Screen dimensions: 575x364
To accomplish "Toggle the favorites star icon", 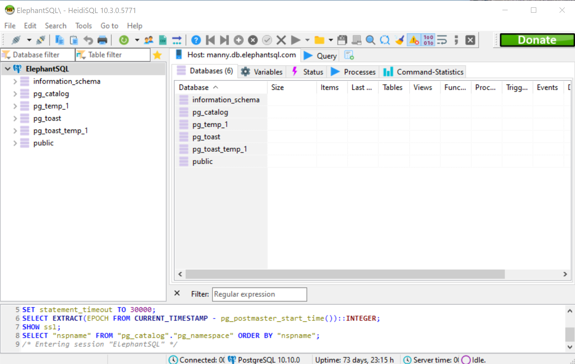I will click(x=157, y=55).
